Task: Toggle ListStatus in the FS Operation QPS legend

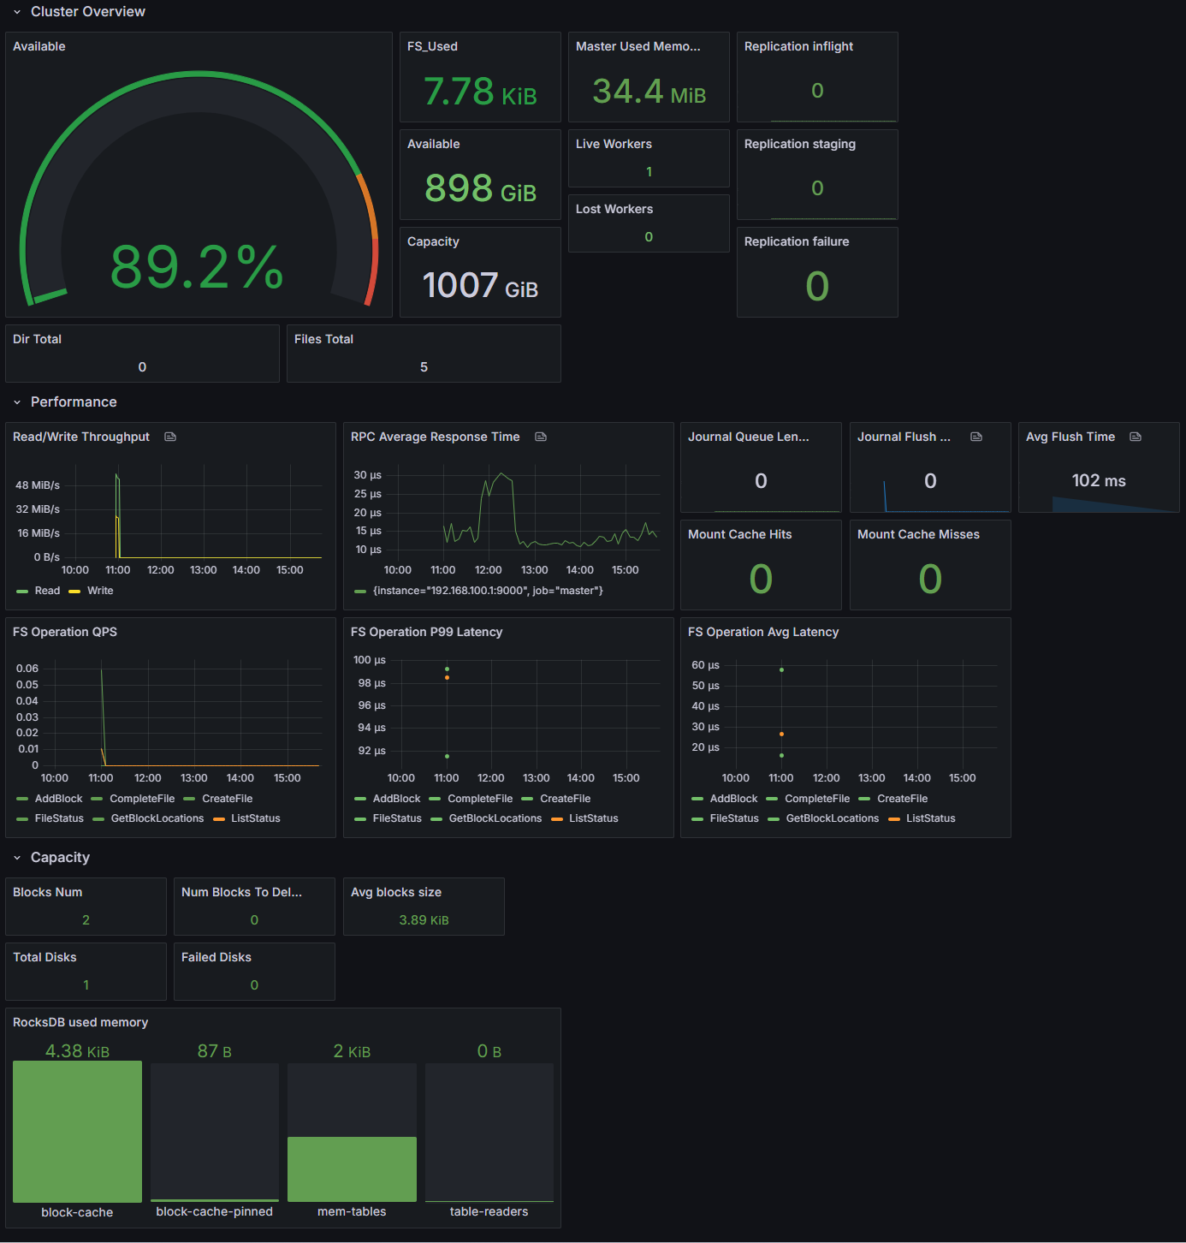Action: pyautogui.click(x=255, y=818)
